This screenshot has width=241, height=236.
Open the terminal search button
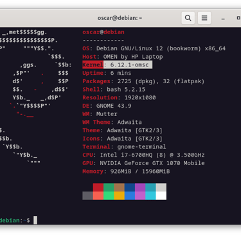click(x=188, y=18)
